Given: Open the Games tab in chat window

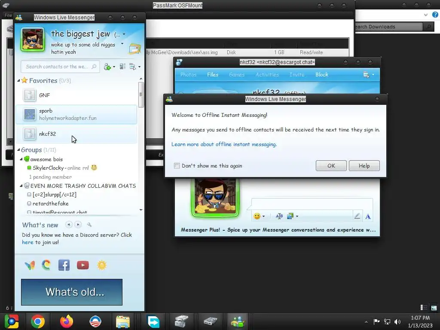Looking at the screenshot, I should [237, 75].
